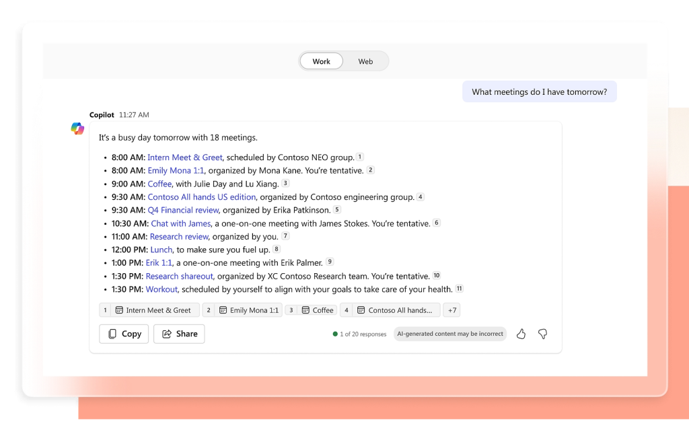Click the thumbs up feedback icon
The width and height of the screenshot is (689, 442).
pos(521,334)
